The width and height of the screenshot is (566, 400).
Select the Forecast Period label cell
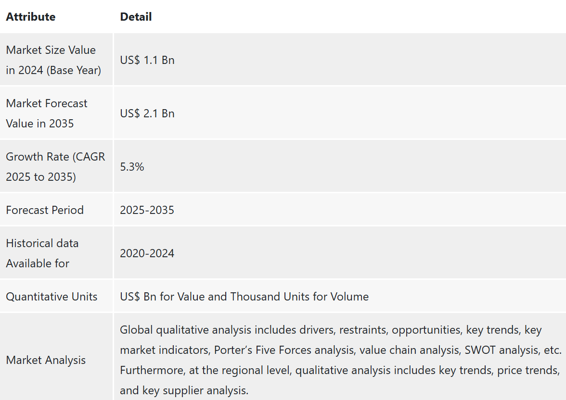pyautogui.click(x=56, y=210)
